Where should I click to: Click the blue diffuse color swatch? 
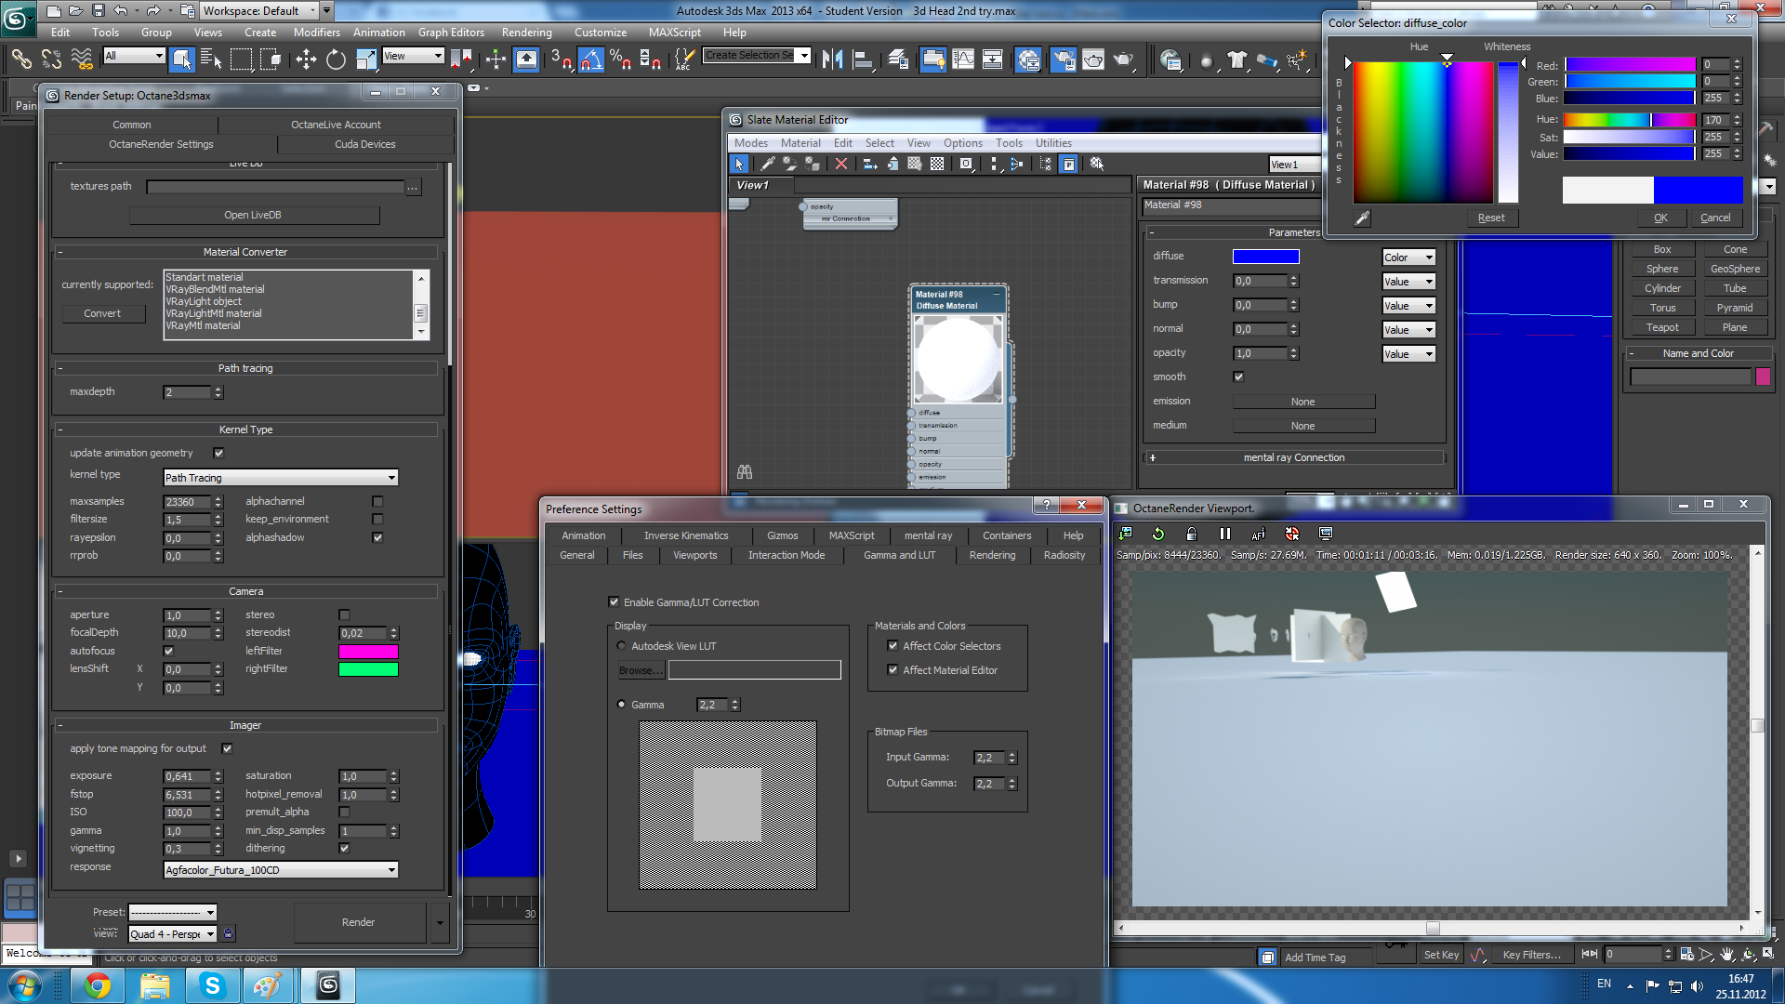pyautogui.click(x=1265, y=257)
